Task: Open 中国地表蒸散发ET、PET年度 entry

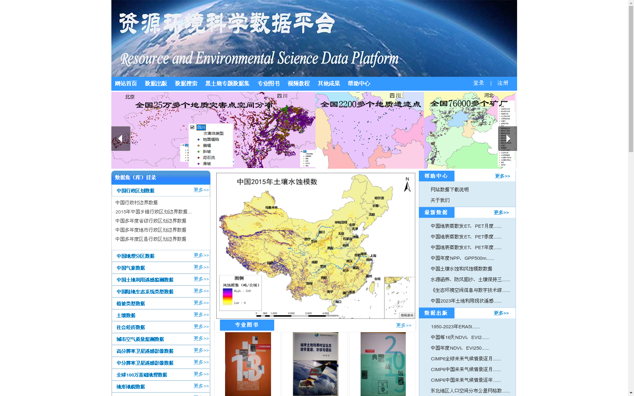Action: click(466, 247)
